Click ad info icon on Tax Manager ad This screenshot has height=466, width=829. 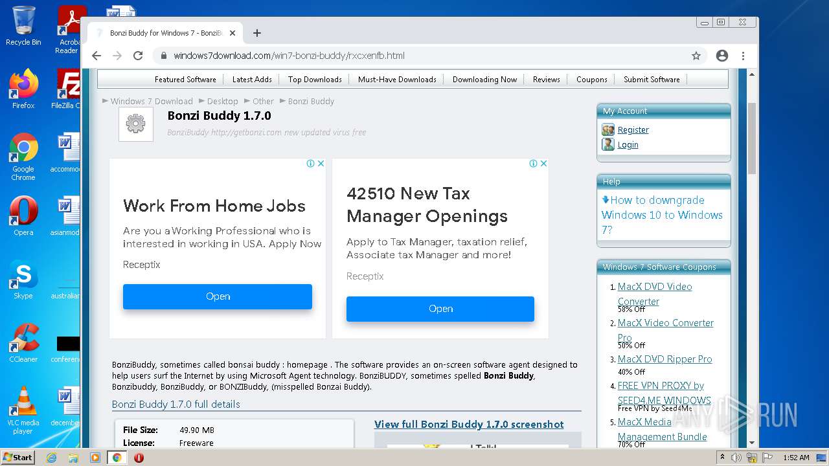534,164
